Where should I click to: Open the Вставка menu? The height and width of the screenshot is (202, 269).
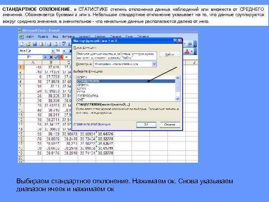tap(68, 37)
